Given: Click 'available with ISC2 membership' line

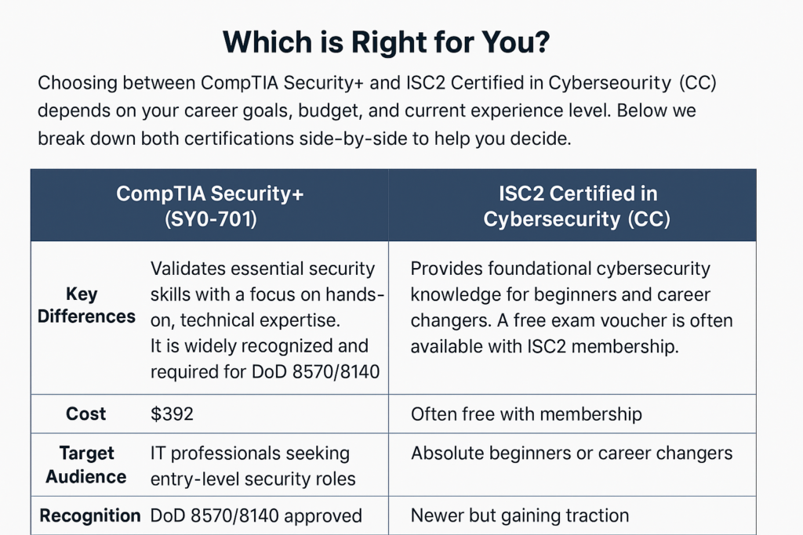Looking at the screenshot, I should [x=544, y=346].
